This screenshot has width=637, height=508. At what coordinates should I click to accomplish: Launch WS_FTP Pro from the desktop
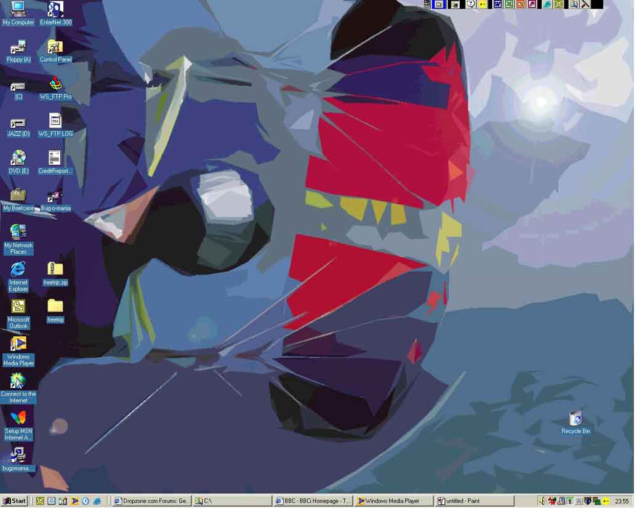click(x=55, y=84)
